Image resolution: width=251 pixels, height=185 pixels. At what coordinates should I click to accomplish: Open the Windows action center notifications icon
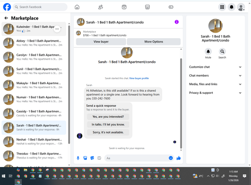244,176
